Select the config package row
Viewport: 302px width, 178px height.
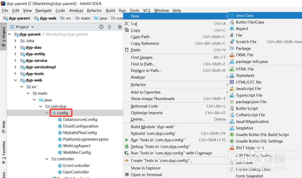[x=65, y=113]
